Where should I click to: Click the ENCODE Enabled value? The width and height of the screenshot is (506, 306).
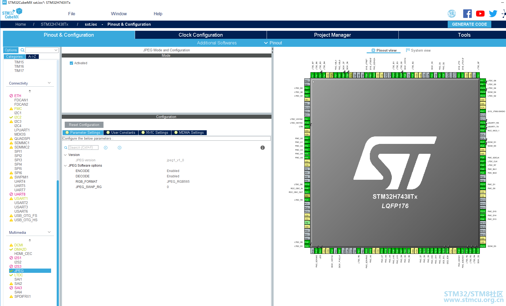tap(173, 171)
